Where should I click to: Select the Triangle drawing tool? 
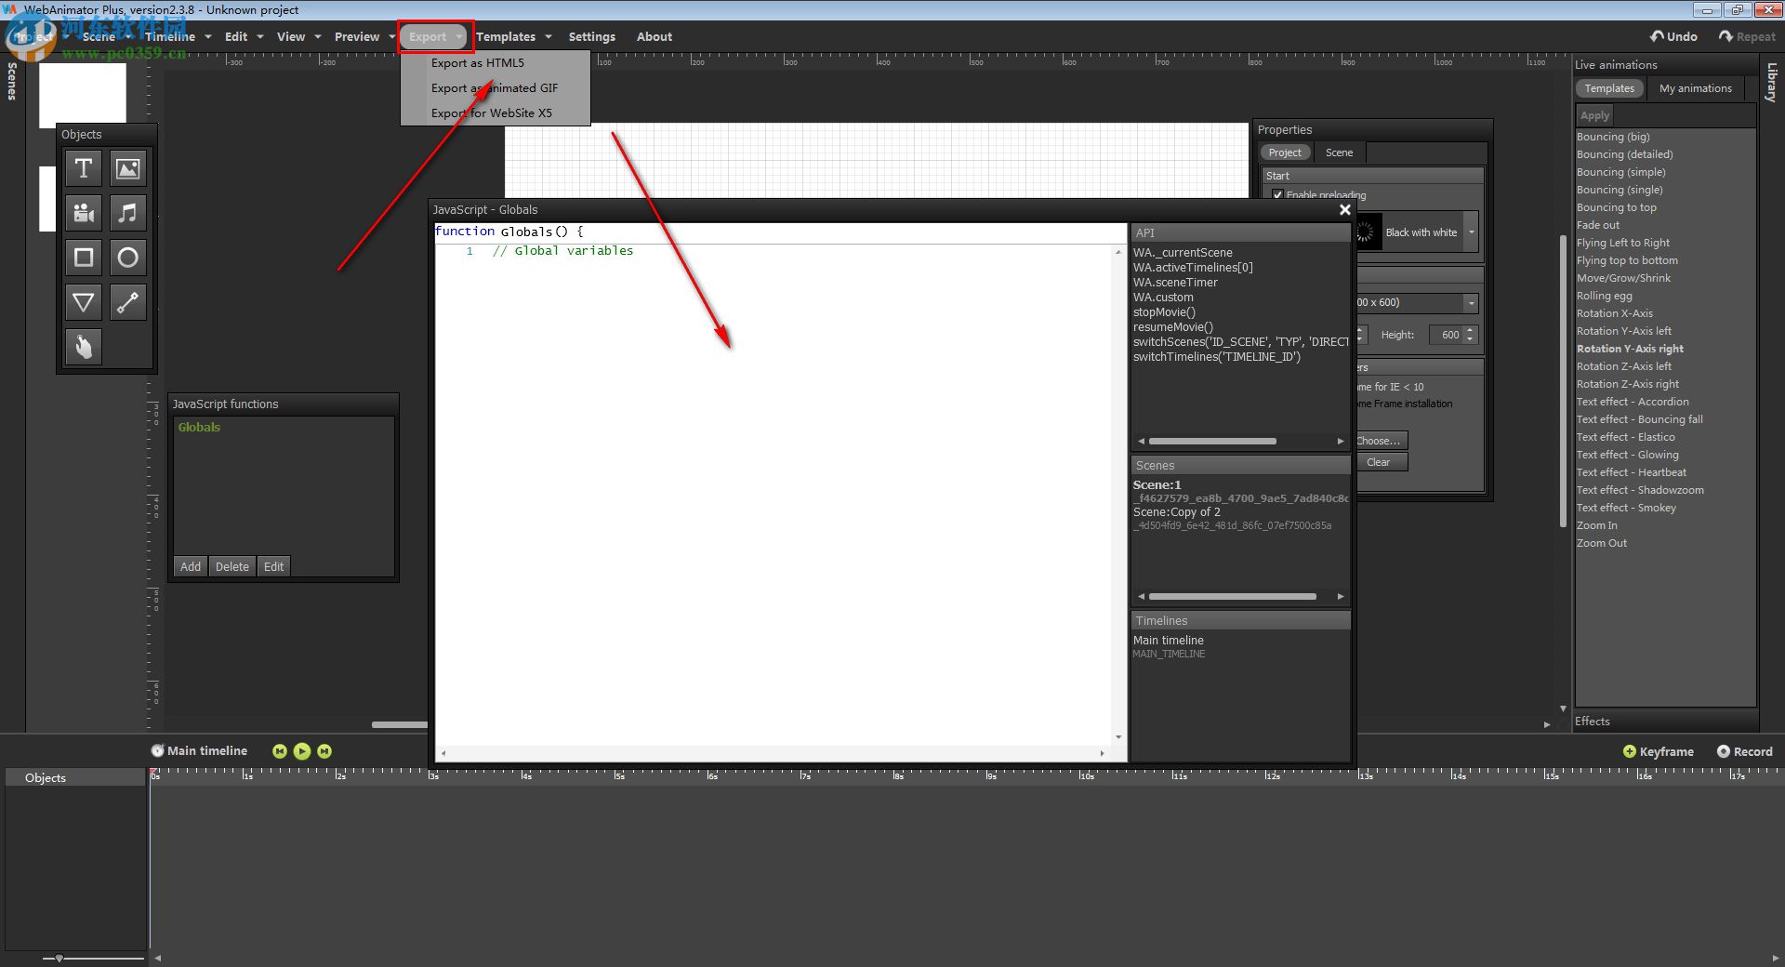[84, 302]
